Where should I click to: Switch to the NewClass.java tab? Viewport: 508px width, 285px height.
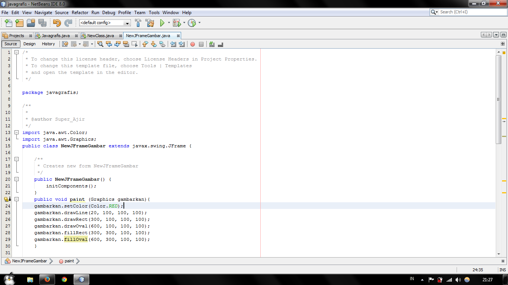click(100, 36)
